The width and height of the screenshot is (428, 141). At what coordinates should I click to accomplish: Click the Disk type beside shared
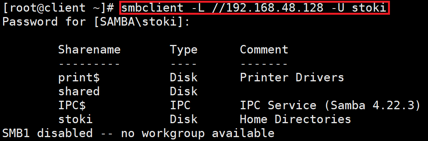point(183,91)
